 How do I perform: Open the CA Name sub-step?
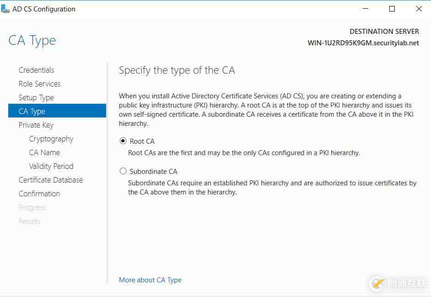pos(44,152)
